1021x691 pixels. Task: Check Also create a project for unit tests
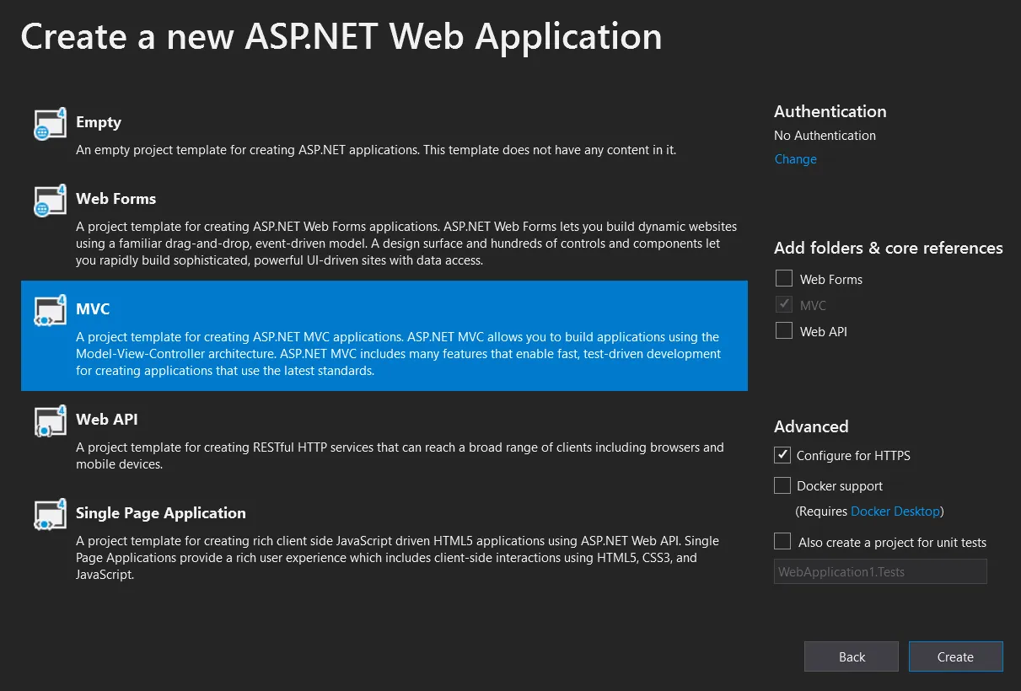pyautogui.click(x=782, y=541)
